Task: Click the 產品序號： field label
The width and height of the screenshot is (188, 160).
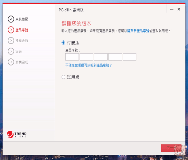Action: [73, 50]
